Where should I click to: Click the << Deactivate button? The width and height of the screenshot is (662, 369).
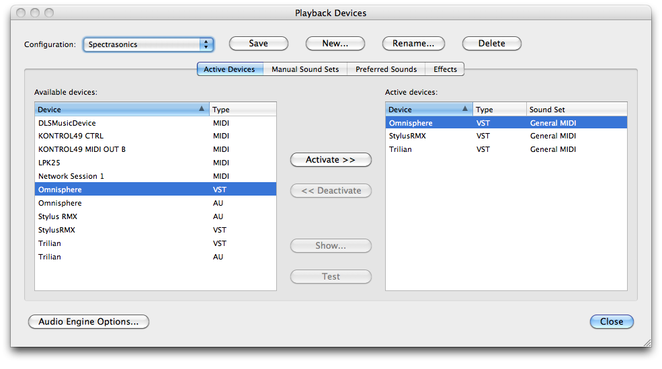(x=331, y=191)
